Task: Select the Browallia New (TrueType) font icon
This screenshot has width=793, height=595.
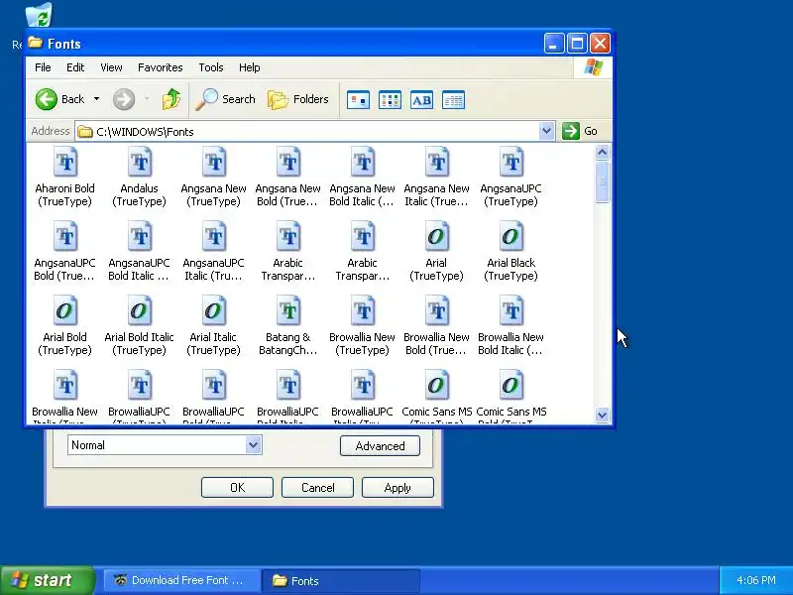Action: (363, 311)
